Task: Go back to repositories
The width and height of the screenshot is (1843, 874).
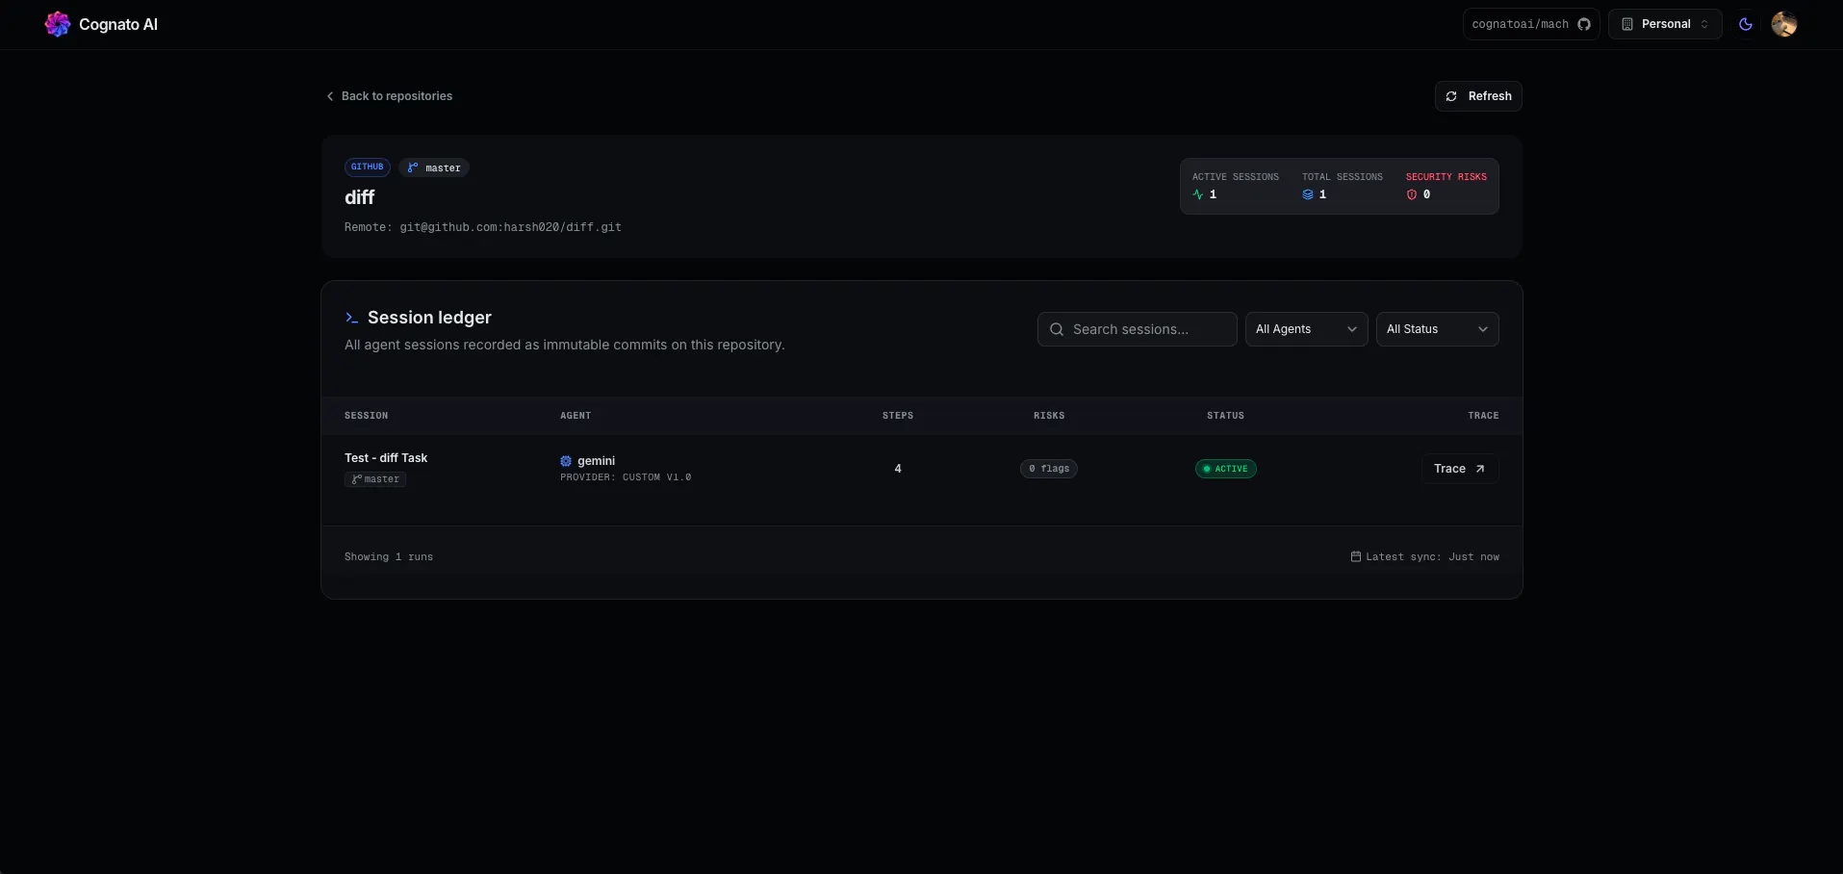Action: coord(389,96)
